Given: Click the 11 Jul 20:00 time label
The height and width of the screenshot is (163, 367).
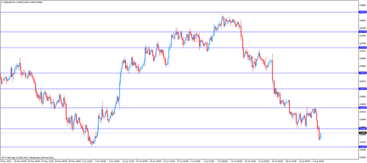Looking at the screenshot, I should pos(237,162).
